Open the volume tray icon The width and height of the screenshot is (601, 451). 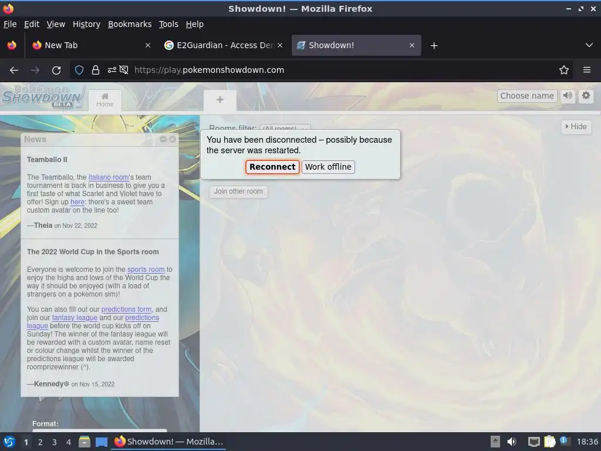[511, 442]
